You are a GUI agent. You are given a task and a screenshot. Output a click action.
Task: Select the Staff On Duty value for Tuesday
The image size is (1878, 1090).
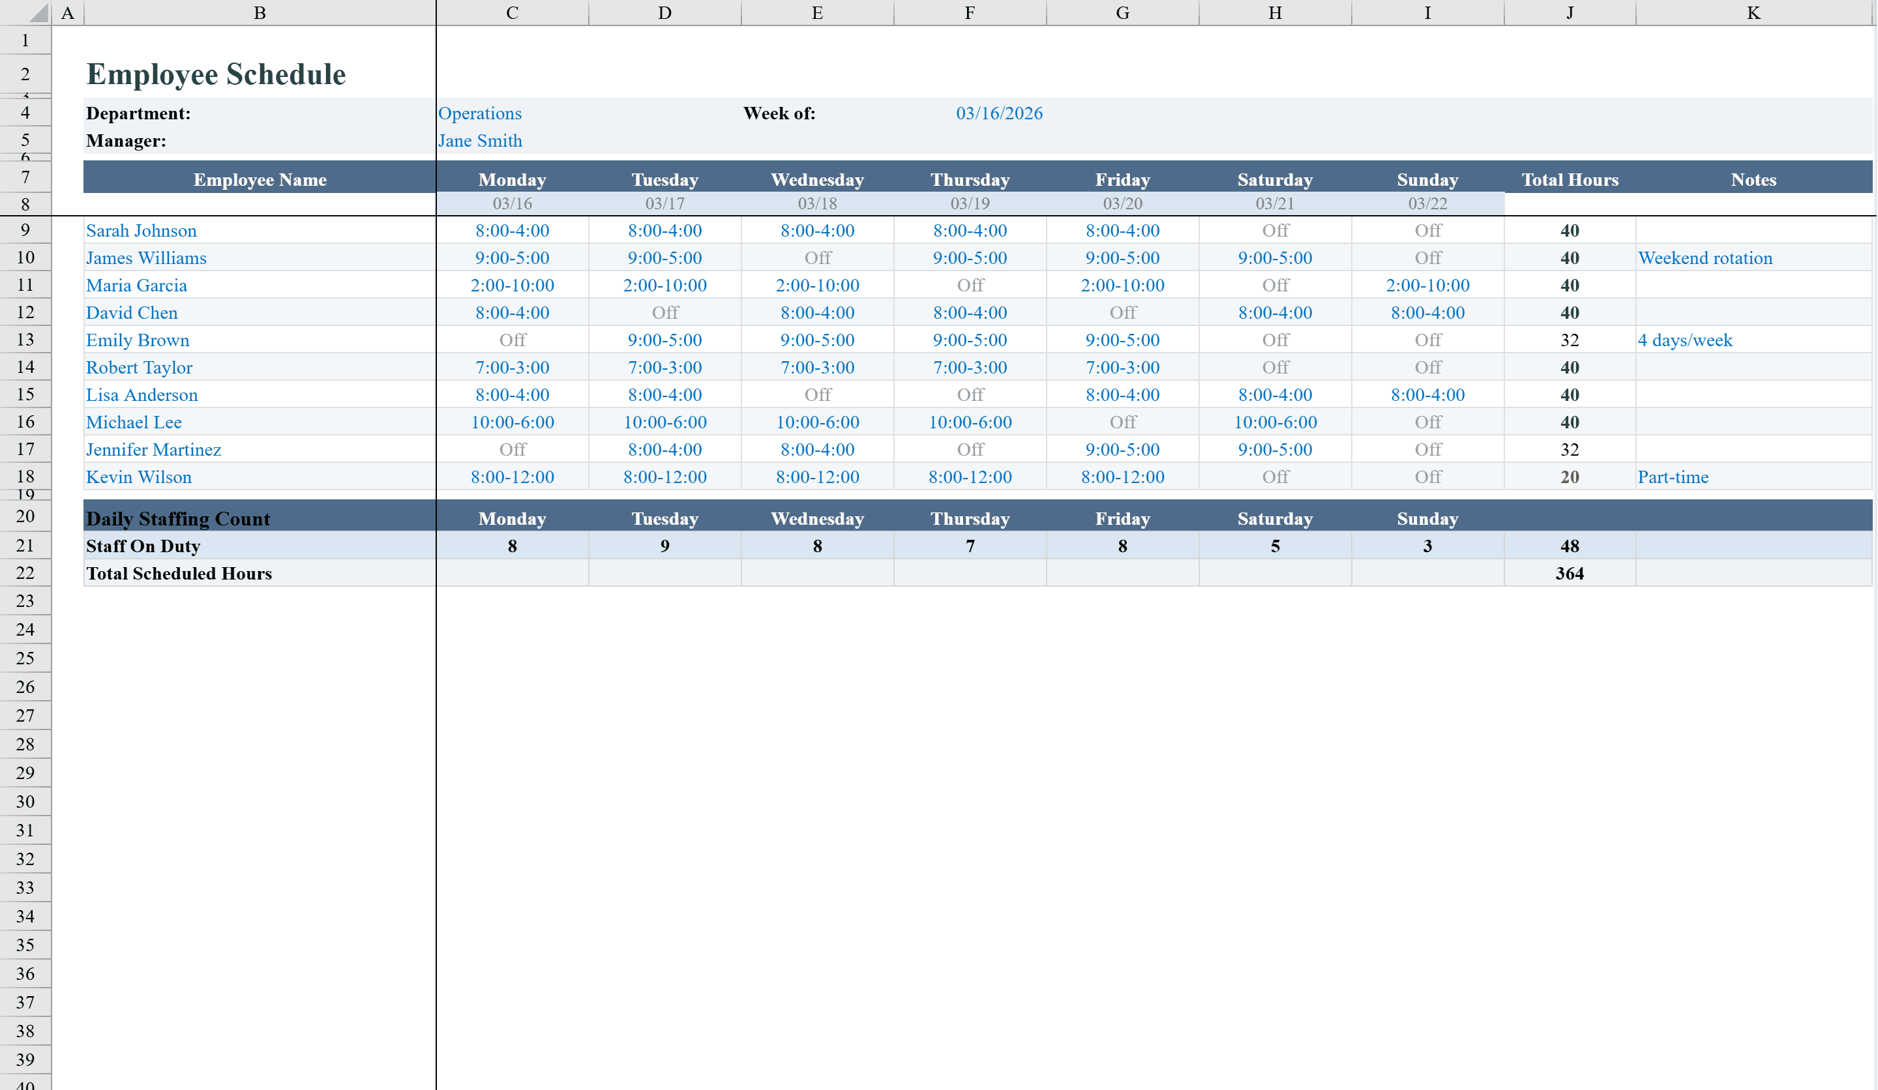[664, 546]
